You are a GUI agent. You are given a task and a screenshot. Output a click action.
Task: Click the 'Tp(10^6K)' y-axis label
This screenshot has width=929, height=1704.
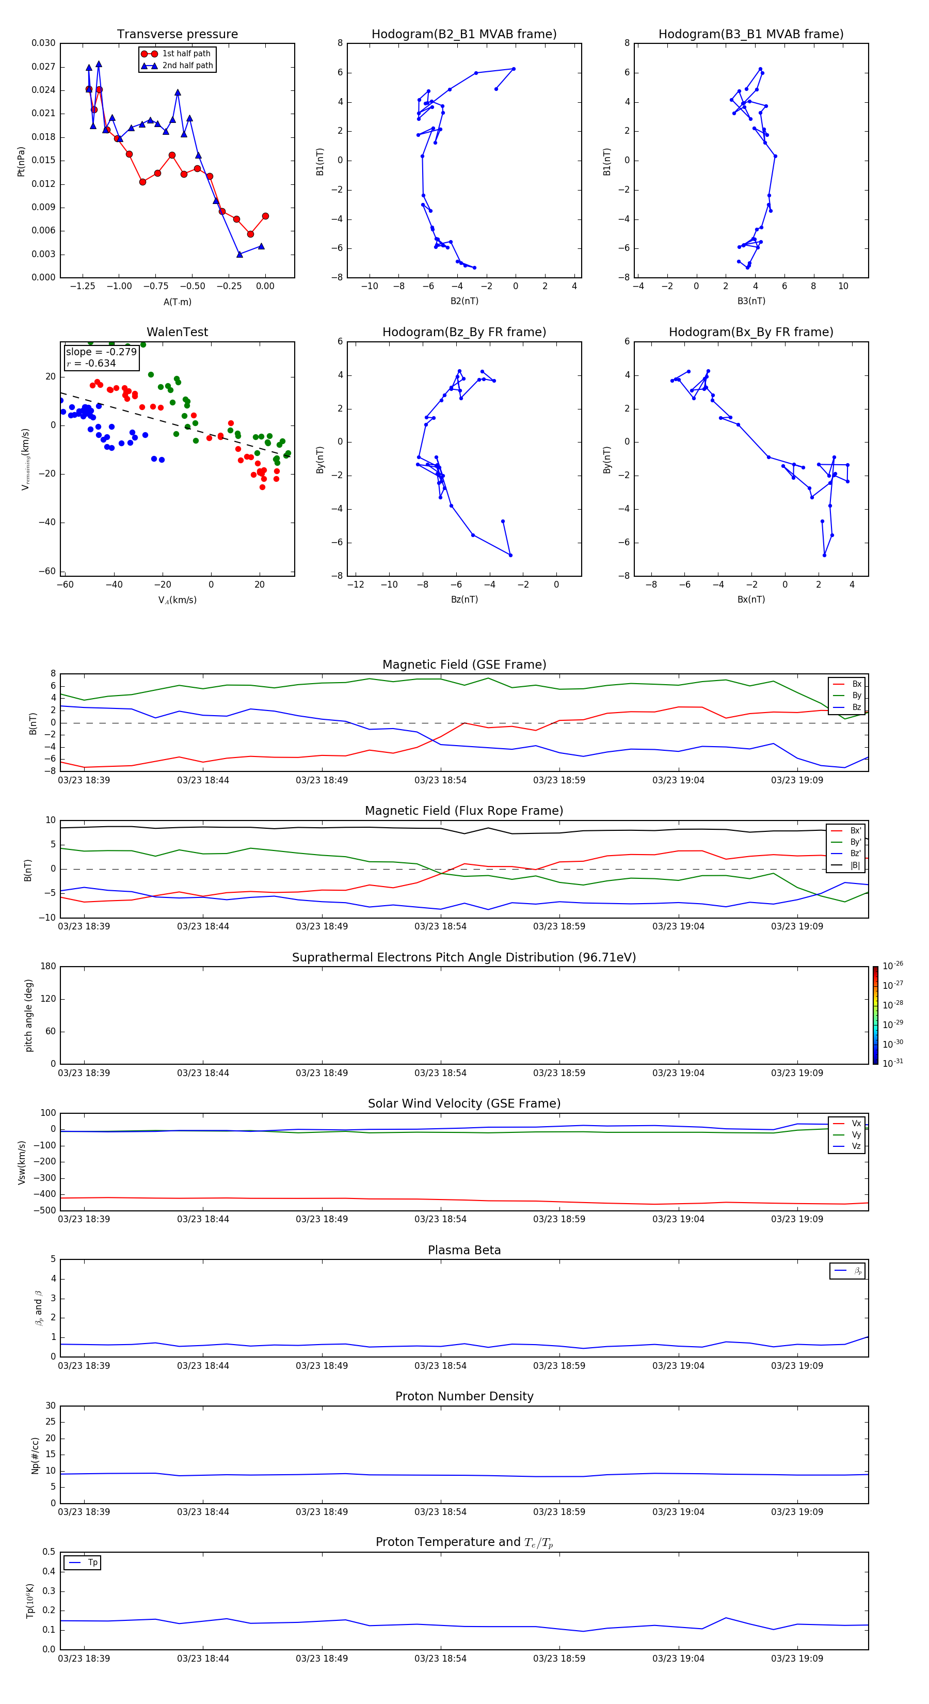pyautogui.click(x=30, y=1601)
